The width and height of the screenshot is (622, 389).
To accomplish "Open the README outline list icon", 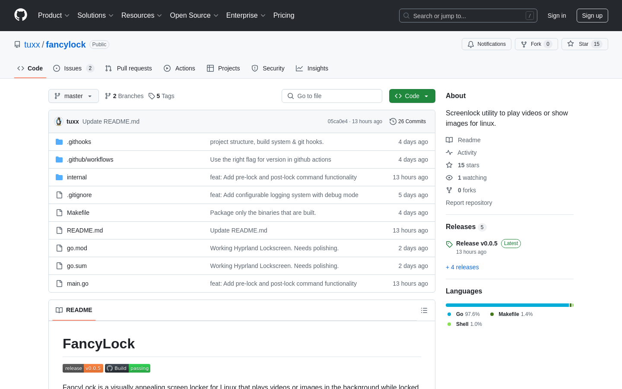I will coord(424,310).
